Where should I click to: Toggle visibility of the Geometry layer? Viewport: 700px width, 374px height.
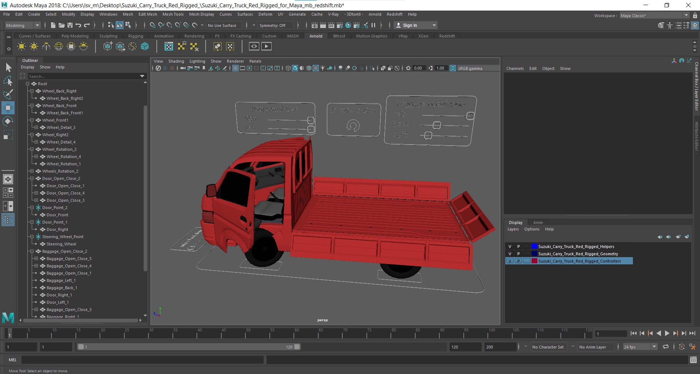[x=510, y=254]
